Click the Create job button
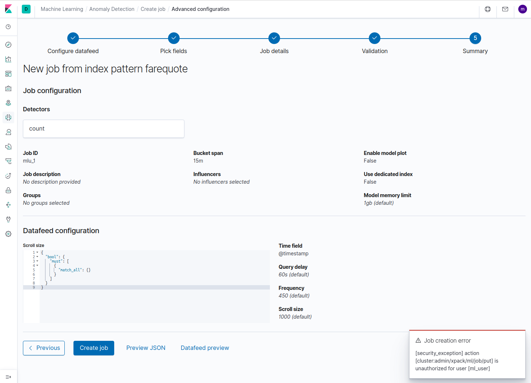Image resolution: width=531 pixels, height=383 pixels. [93, 348]
